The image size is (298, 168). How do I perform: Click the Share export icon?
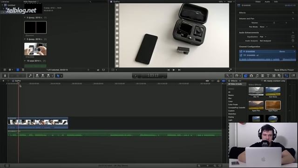click(x=293, y=76)
